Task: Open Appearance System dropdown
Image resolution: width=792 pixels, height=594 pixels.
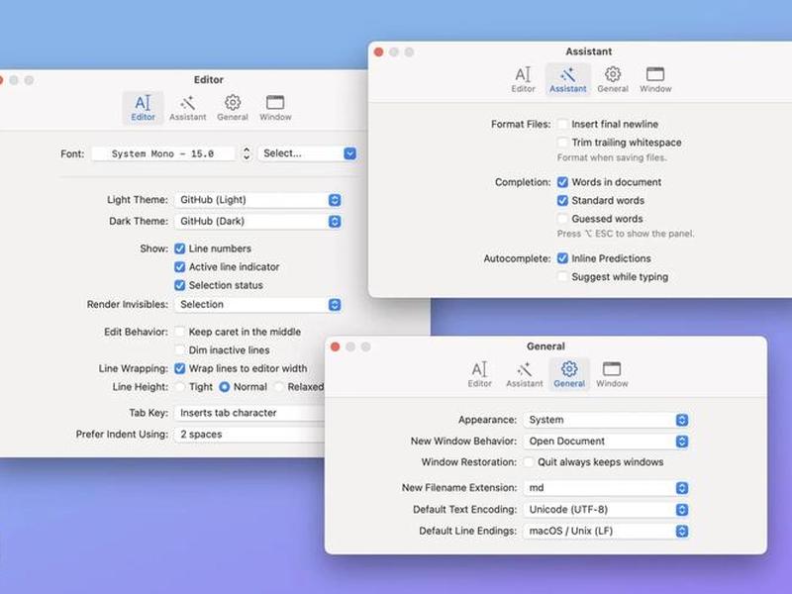Action: click(606, 420)
